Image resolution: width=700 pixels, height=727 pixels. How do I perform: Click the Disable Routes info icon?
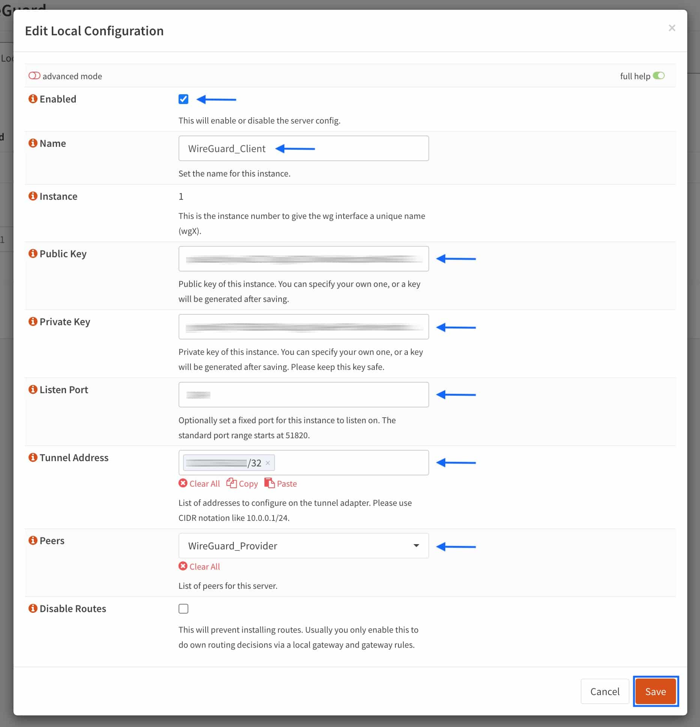pos(33,608)
